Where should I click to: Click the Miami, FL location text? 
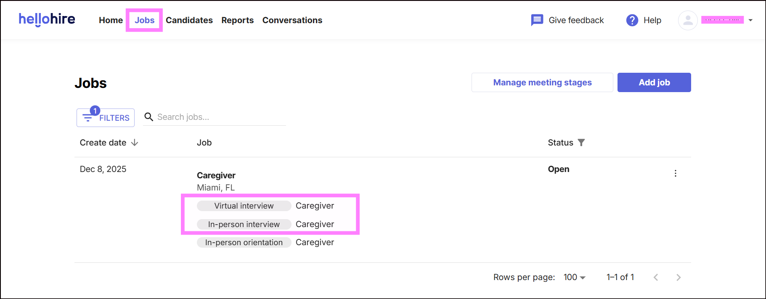pyautogui.click(x=216, y=188)
